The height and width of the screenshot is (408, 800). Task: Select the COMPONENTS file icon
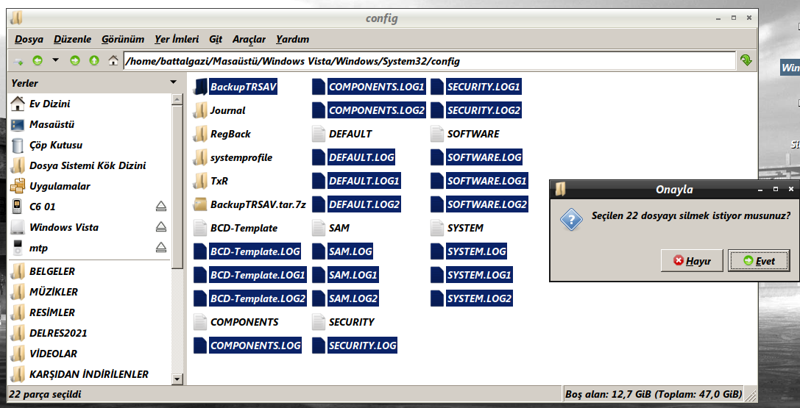click(200, 323)
